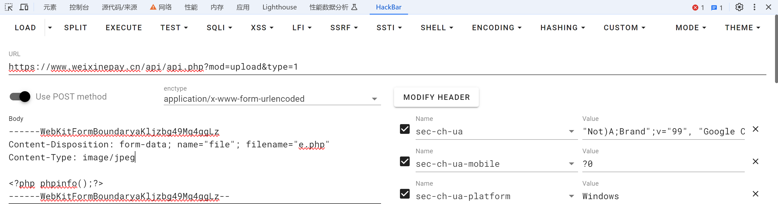
Task: Expand the ENCODING dropdown menu
Action: coord(496,28)
